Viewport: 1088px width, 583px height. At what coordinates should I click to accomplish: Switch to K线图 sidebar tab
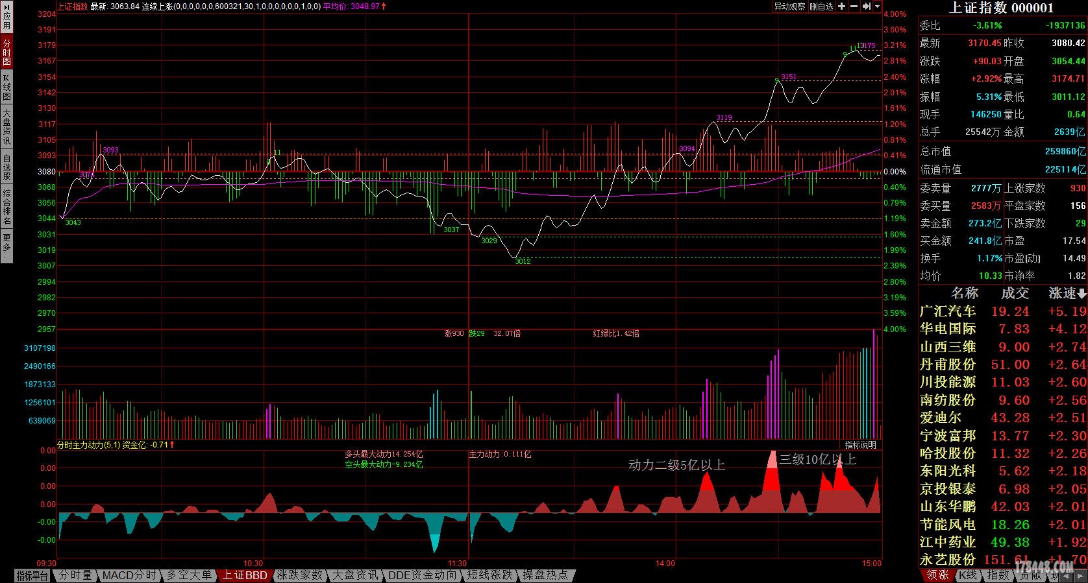(x=6, y=87)
